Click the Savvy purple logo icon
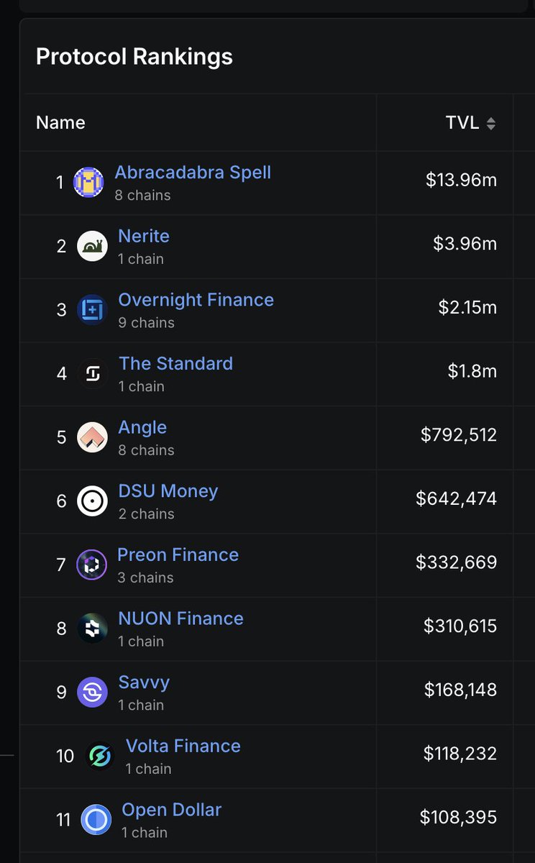535x863 pixels. click(x=92, y=693)
